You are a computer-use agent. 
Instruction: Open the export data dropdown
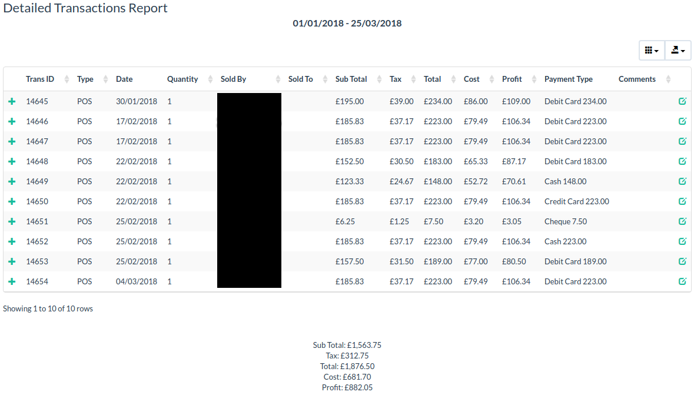[678, 50]
